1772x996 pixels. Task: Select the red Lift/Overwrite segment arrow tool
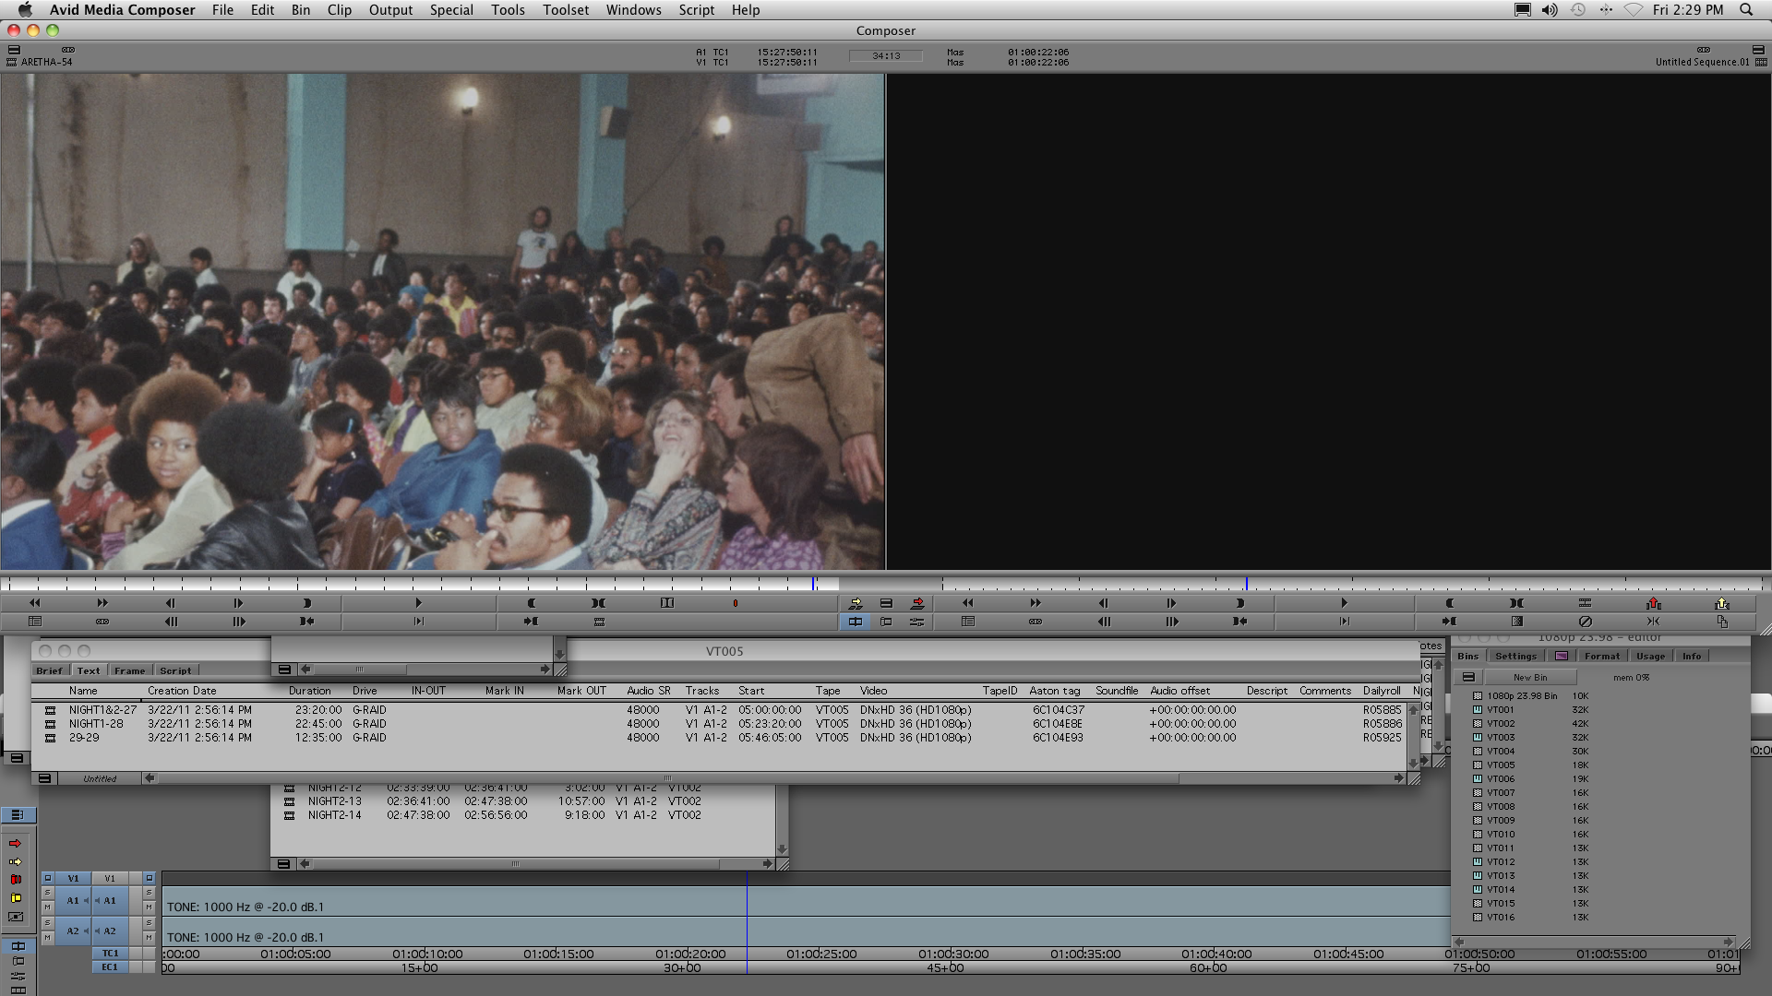pos(15,843)
